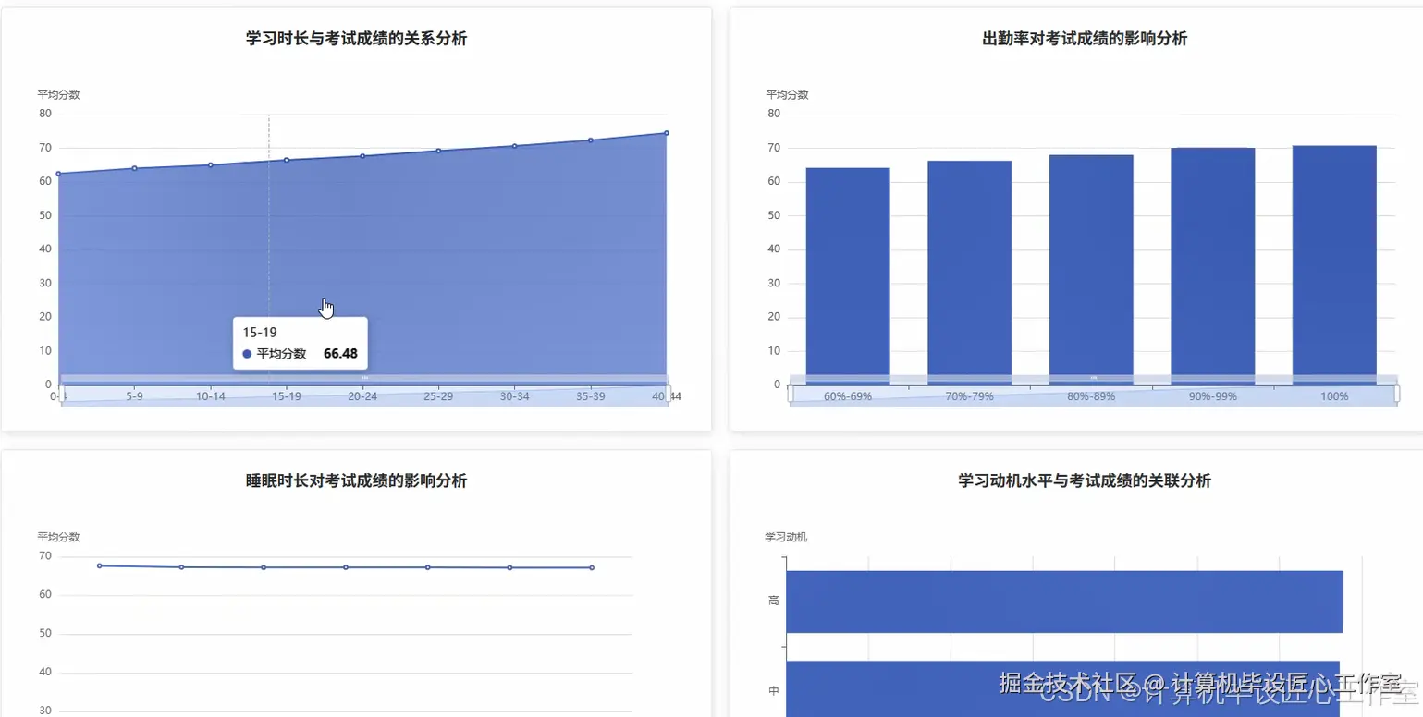The image size is (1423, 717).
Task: Click the rightmost sleep-duration data point
Action: pyautogui.click(x=592, y=567)
